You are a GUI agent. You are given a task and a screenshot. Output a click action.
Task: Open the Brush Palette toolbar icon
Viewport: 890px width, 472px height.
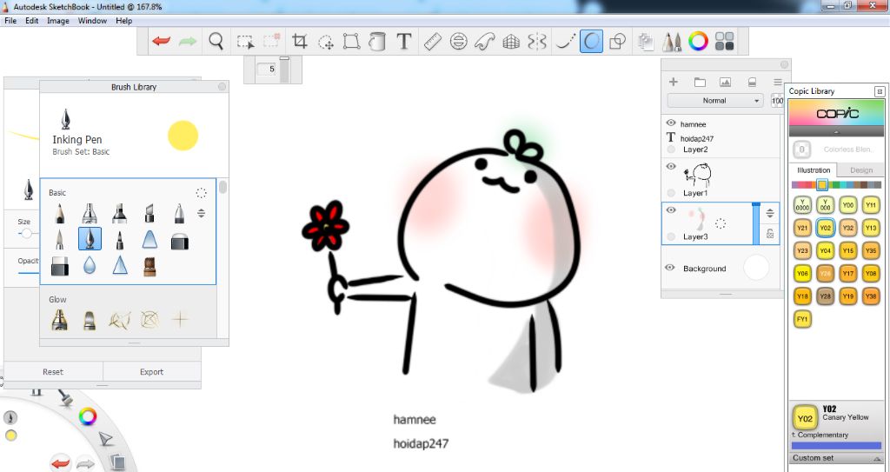[x=672, y=42]
